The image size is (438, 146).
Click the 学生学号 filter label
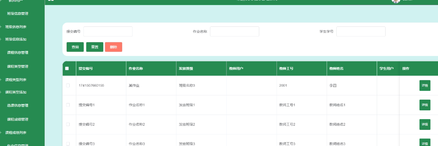[327, 31]
